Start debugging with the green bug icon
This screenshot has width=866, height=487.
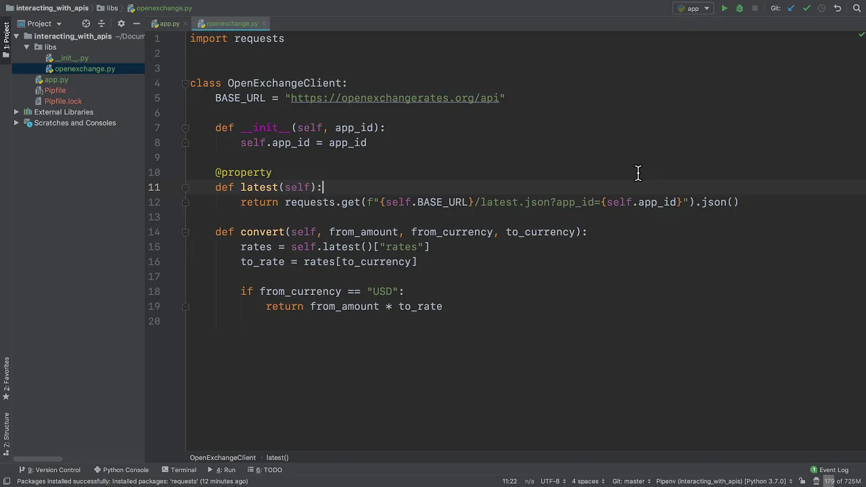pos(739,8)
